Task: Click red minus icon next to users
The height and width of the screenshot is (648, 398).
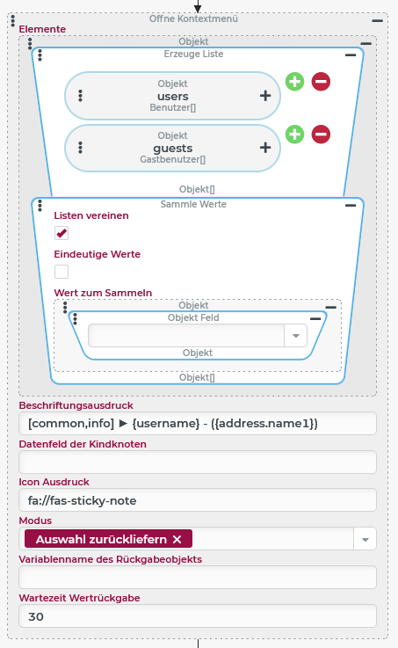Action: click(321, 82)
